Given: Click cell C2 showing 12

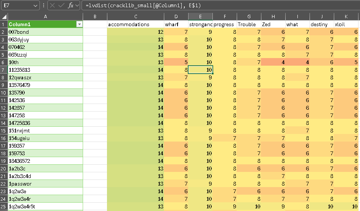Looking at the screenshot, I should [x=136, y=32].
